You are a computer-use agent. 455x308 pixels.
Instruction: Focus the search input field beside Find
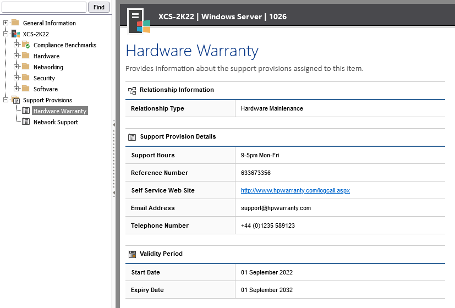pyautogui.click(x=44, y=7)
